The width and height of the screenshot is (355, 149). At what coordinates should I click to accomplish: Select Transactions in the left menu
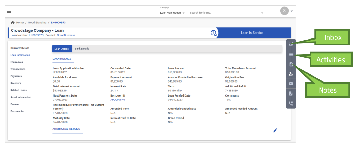tap(18, 69)
